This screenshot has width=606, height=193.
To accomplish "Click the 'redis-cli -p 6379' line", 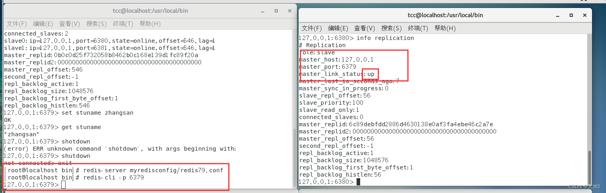I will coord(74,177).
